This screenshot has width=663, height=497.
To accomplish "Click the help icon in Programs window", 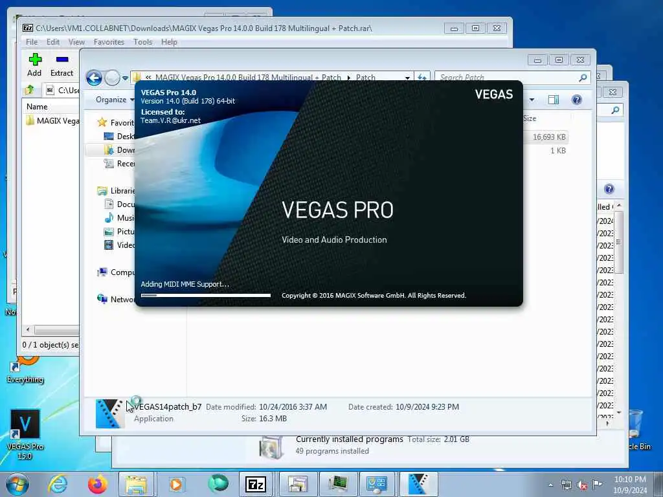I will coord(609,189).
